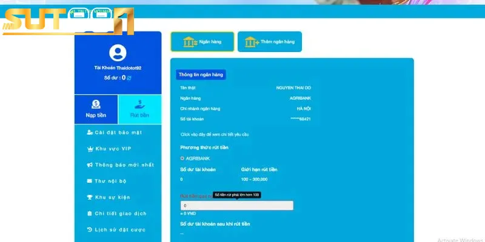Switch to the Nạp tiền tab
The height and width of the screenshot is (242, 485).
coord(96,109)
